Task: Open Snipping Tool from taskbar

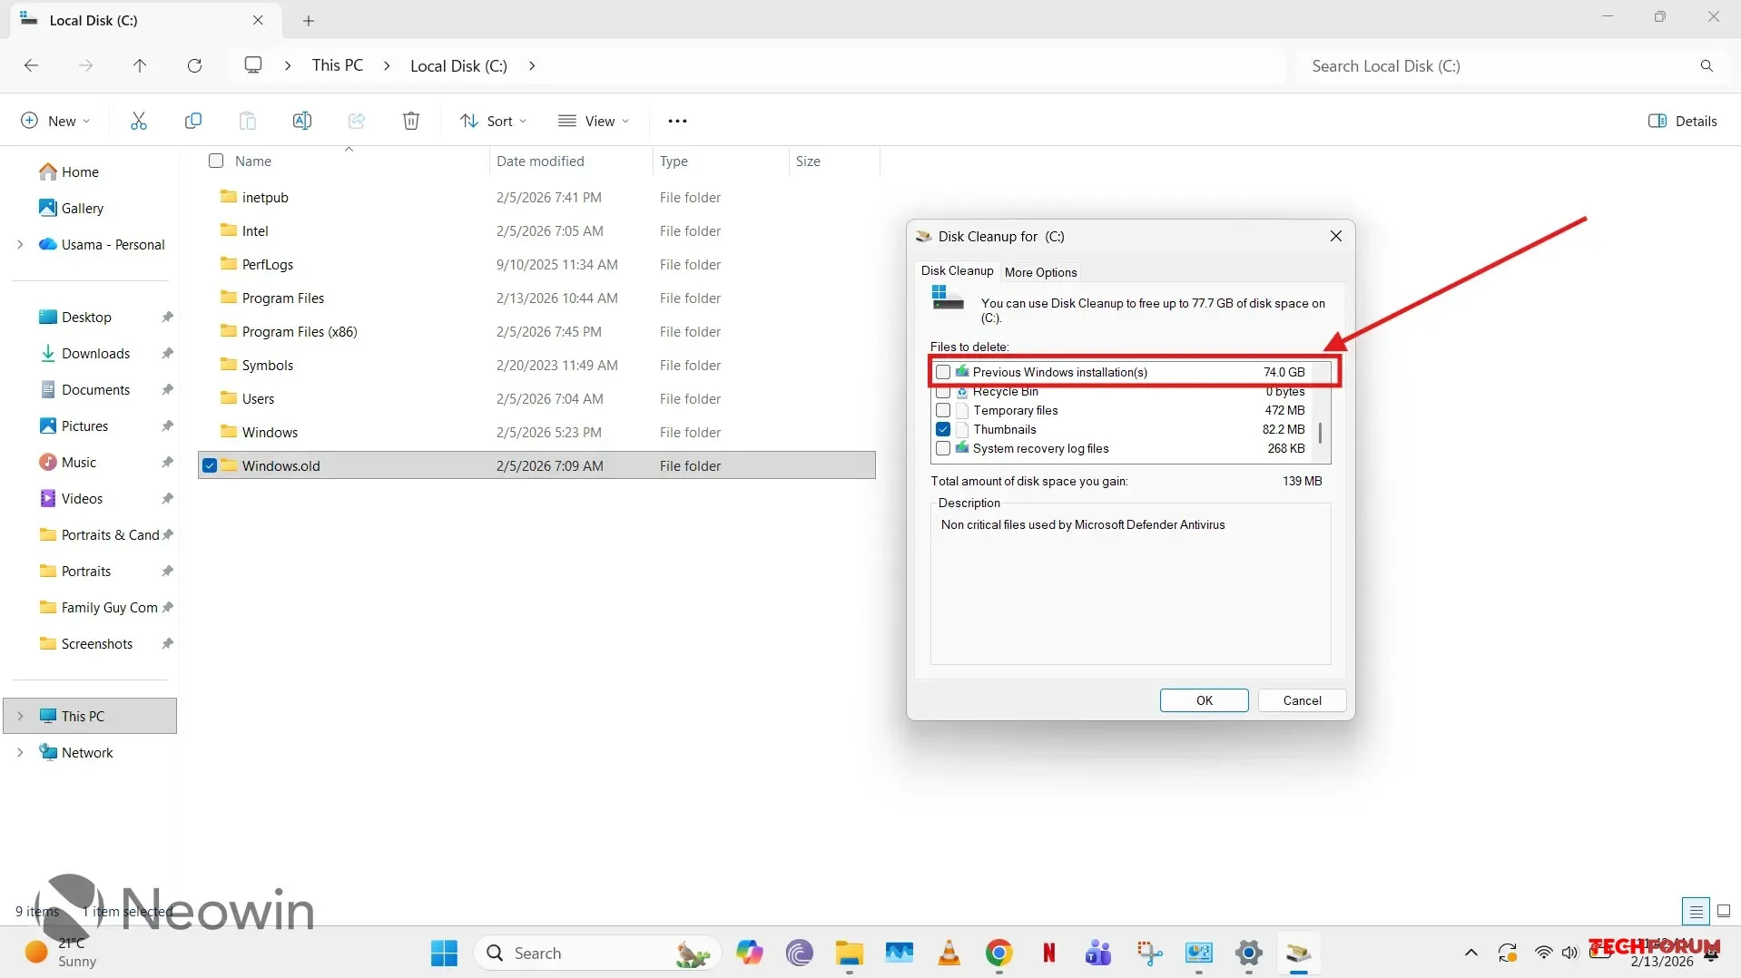Action: [x=1149, y=953]
